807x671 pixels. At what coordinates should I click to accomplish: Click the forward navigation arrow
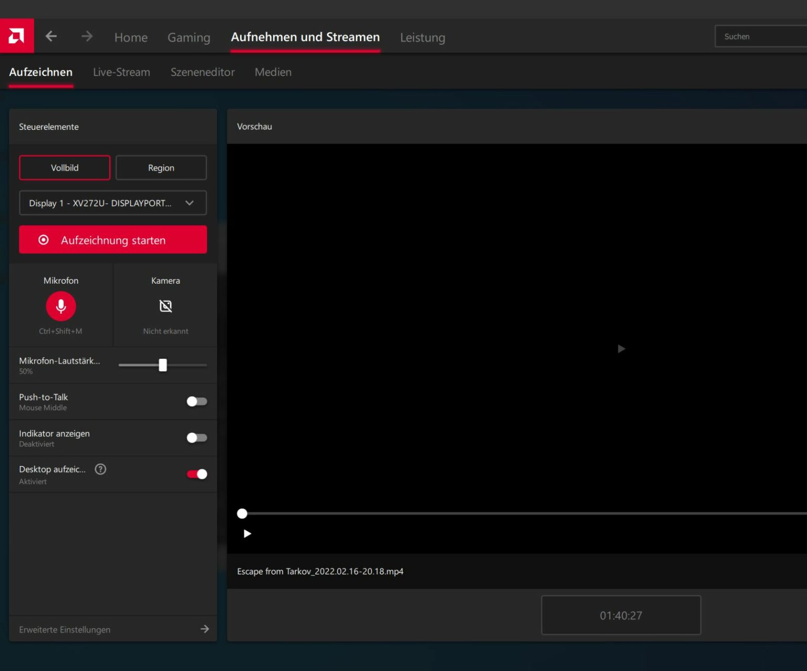(87, 36)
